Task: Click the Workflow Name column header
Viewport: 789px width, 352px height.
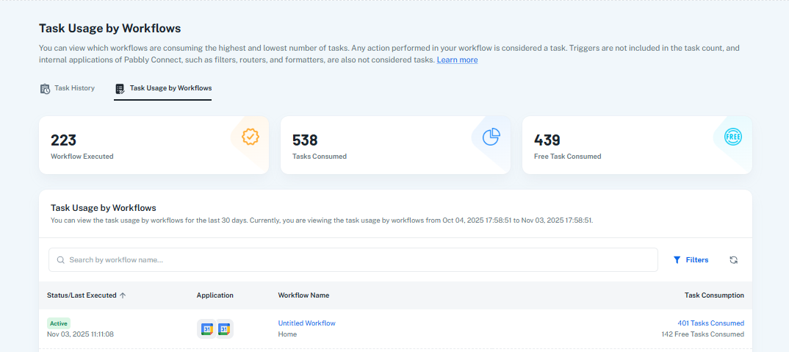Action: (x=303, y=295)
